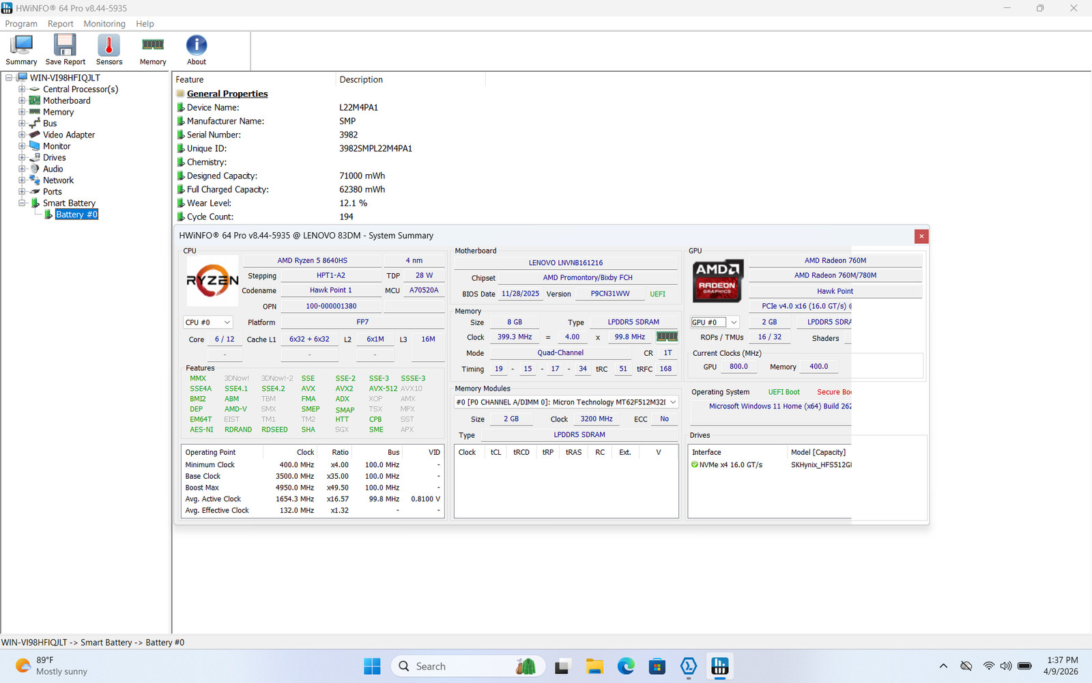Click the AMD Radeon Graphics logo

point(717,281)
